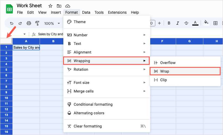Open the Data menu
The image size is (223, 135).
click(x=86, y=12)
